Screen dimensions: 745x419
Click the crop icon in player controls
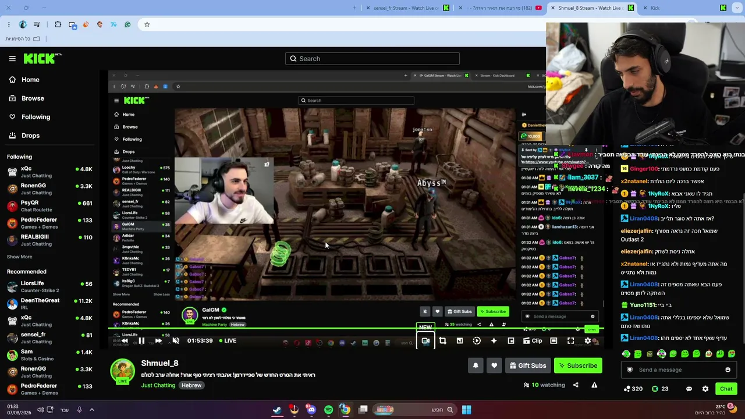[443, 341]
